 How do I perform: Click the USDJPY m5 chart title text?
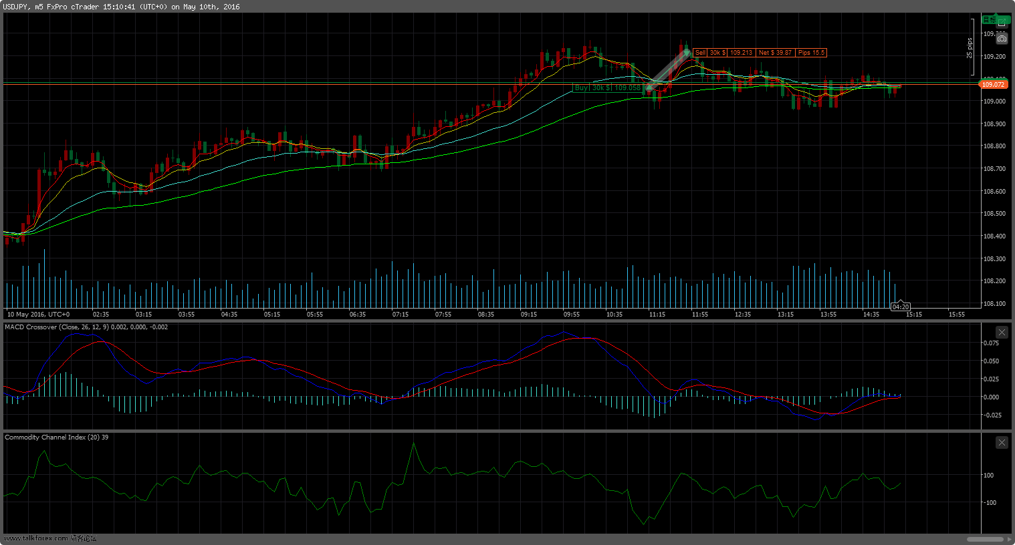point(120,7)
